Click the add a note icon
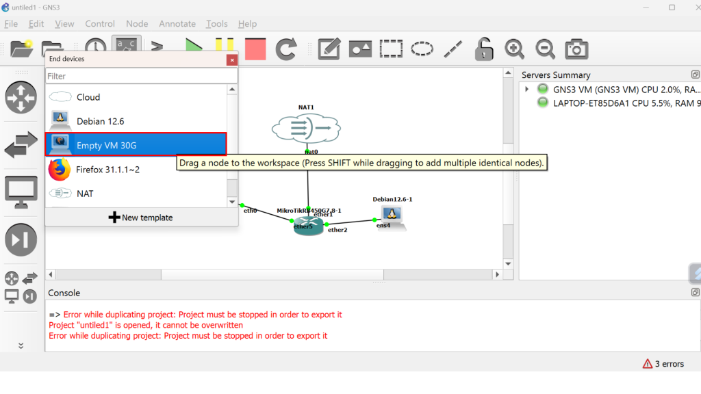The image size is (701, 394). point(329,49)
